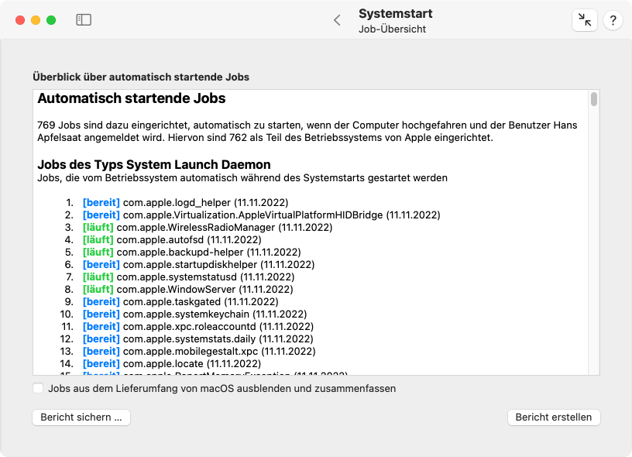
Task: Click the green fullscreen window button
Action: coord(51,20)
